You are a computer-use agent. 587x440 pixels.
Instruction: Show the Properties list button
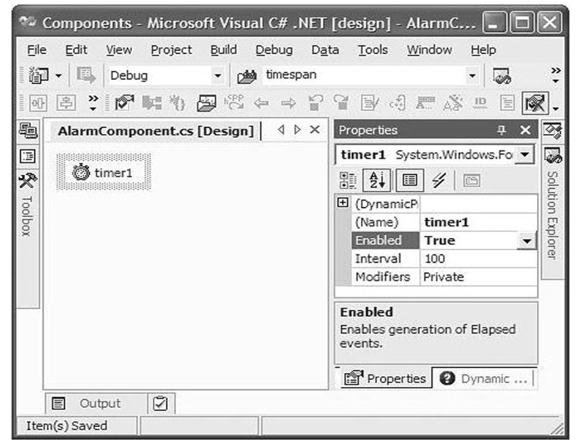pos(410,180)
